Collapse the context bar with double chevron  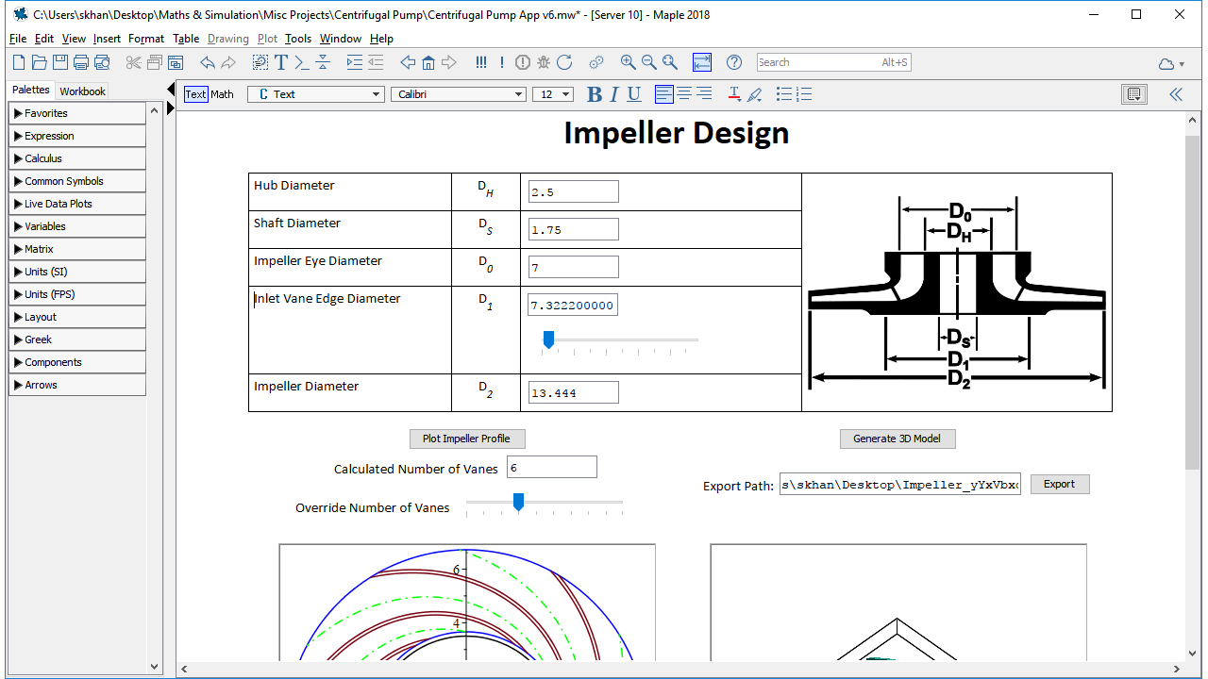coord(1176,94)
